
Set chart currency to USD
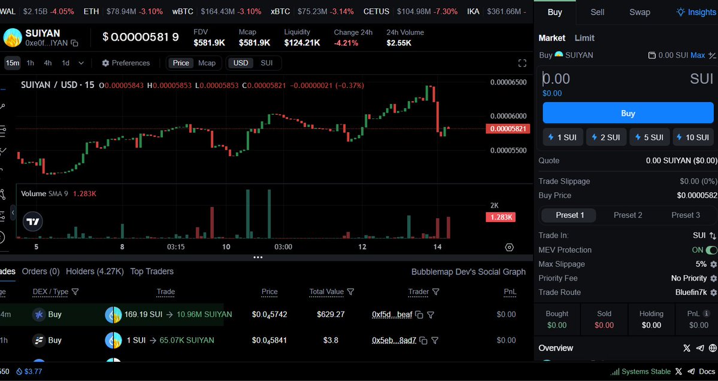coord(241,63)
